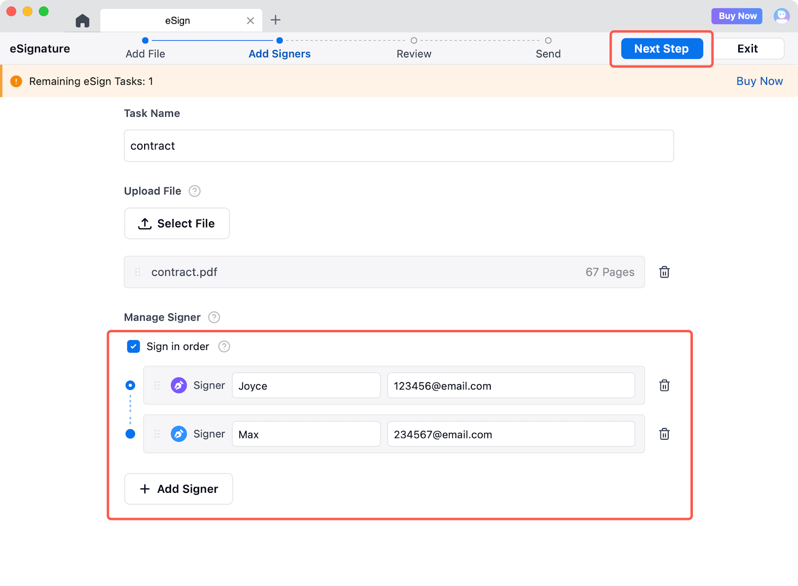Show help for Sign in order
Viewport: 798px width, 586px height.
click(x=224, y=347)
